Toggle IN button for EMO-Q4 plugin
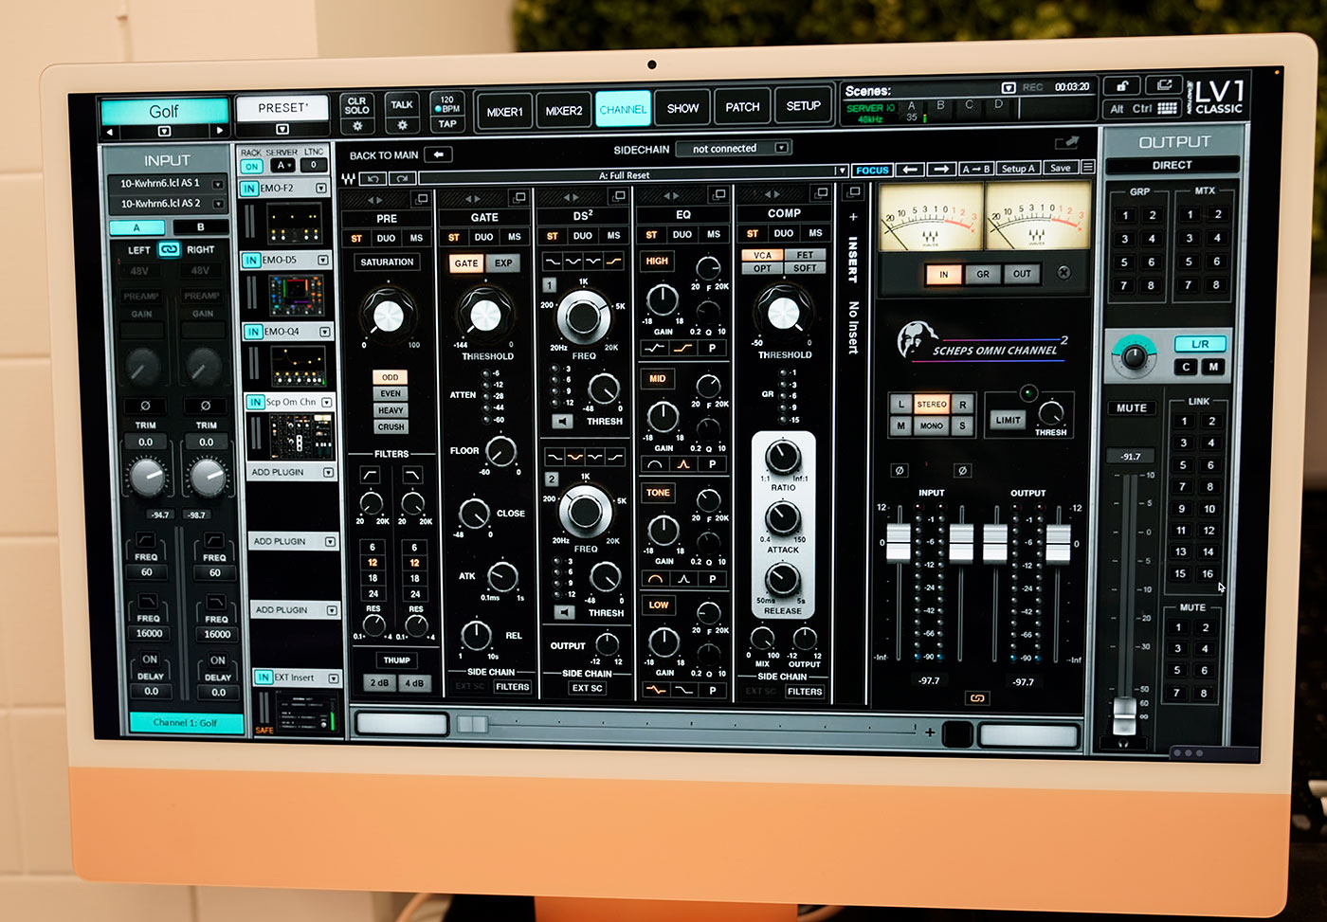 point(254,332)
